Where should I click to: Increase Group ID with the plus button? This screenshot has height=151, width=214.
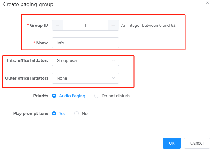[x=113, y=25]
